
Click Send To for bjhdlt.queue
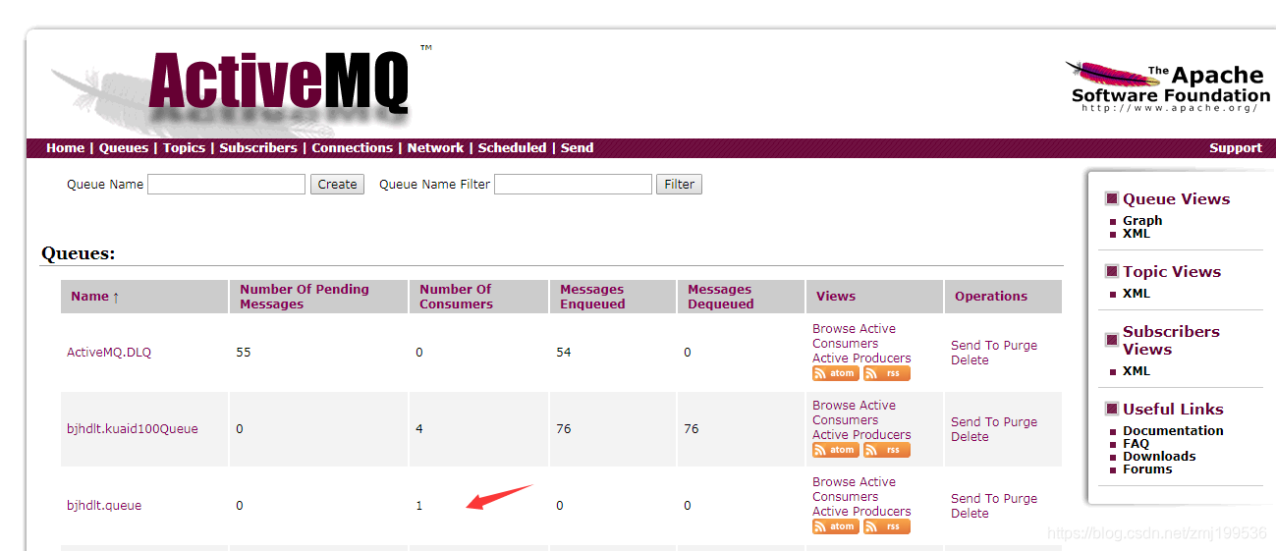[975, 499]
